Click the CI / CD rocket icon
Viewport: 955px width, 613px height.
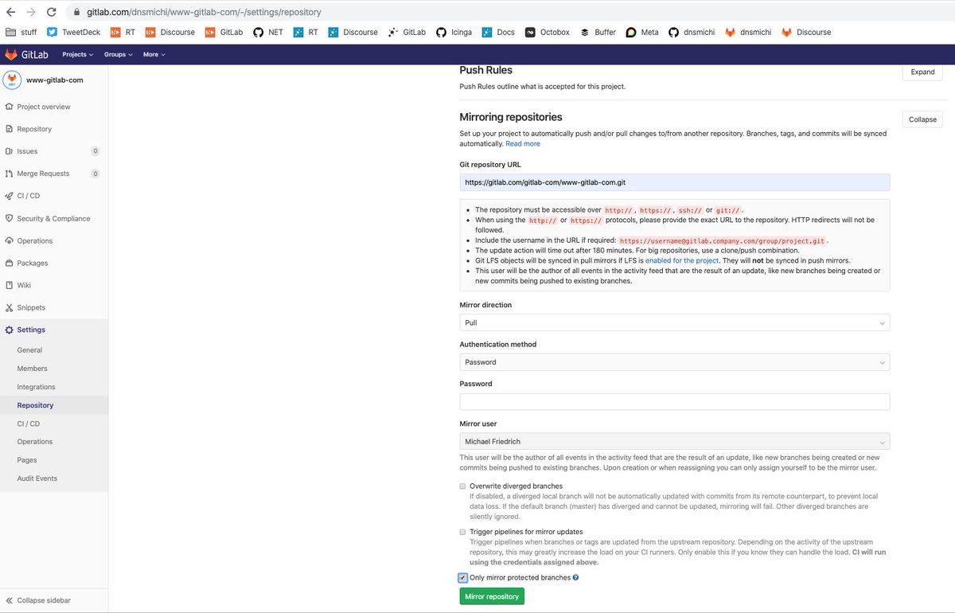click(x=9, y=196)
